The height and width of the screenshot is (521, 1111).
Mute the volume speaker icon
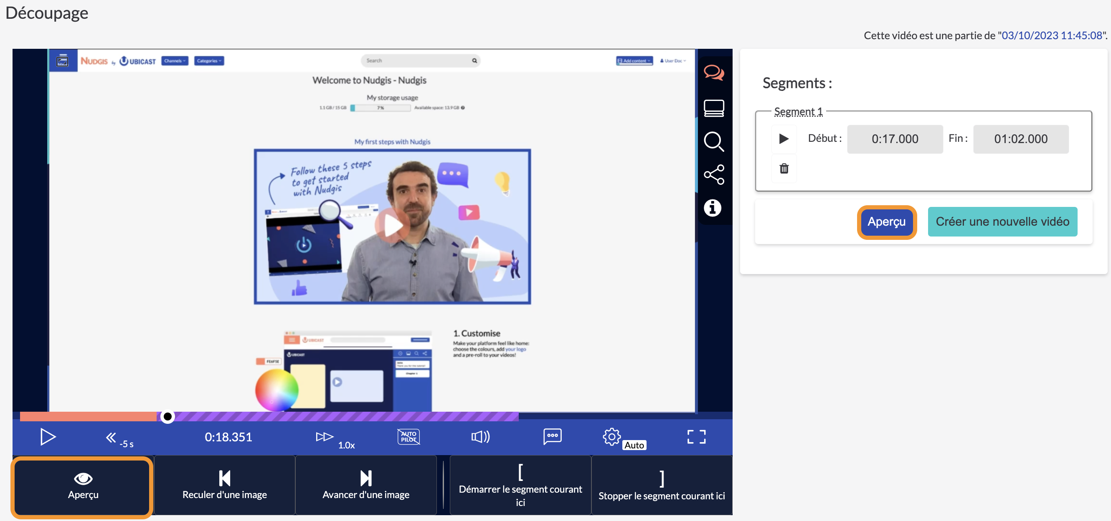click(x=480, y=437)
